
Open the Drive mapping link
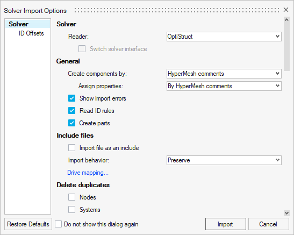tap(88, 173)
